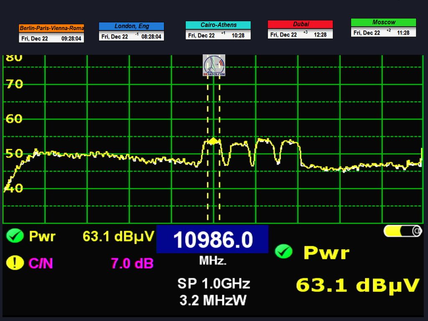Viewport: 428px width, 321px height.
Task: Click the battery indicator icon
Action: [x=403, y=231]
